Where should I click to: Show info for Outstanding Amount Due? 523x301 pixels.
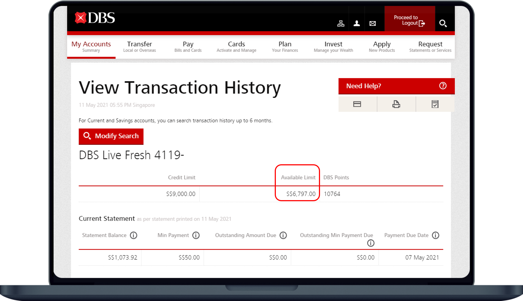point(283,235)
